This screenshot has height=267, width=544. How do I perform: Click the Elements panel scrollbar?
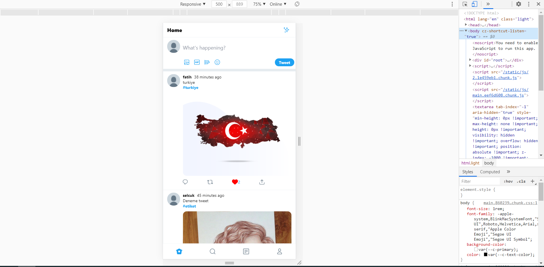pos(541,53)
